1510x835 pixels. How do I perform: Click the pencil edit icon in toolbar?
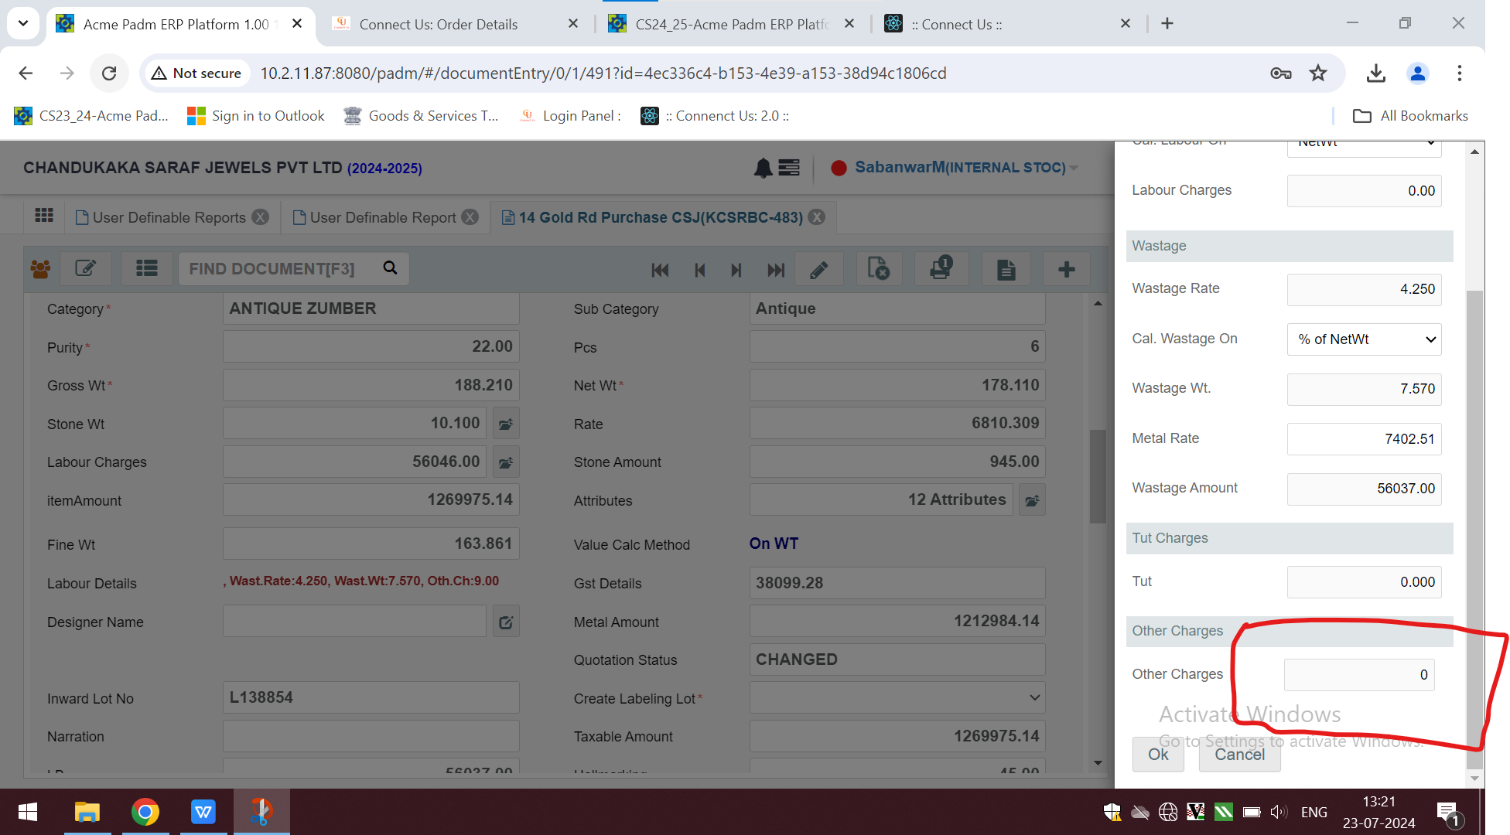click(819, 269)
